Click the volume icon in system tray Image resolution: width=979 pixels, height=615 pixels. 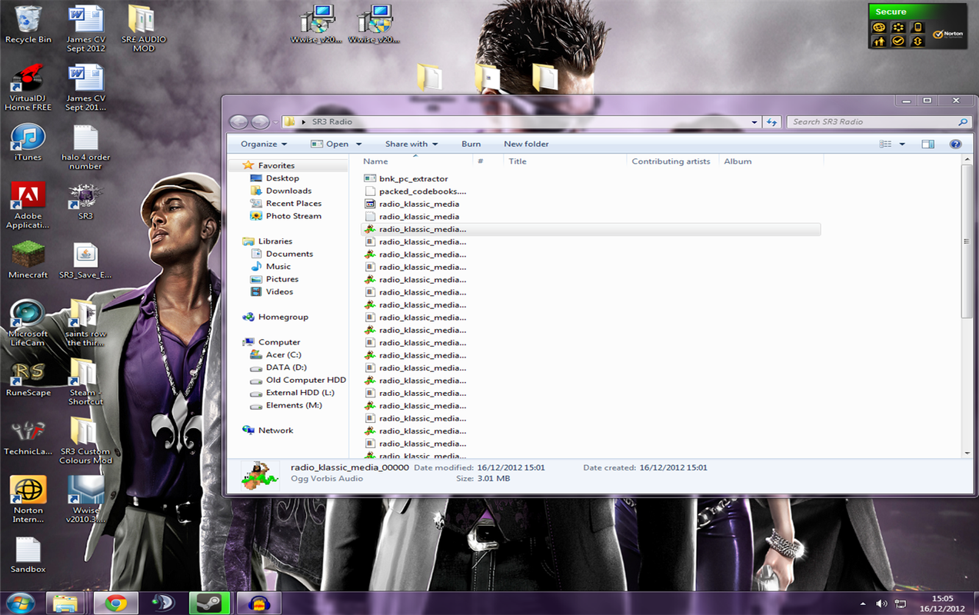(881, 604)
